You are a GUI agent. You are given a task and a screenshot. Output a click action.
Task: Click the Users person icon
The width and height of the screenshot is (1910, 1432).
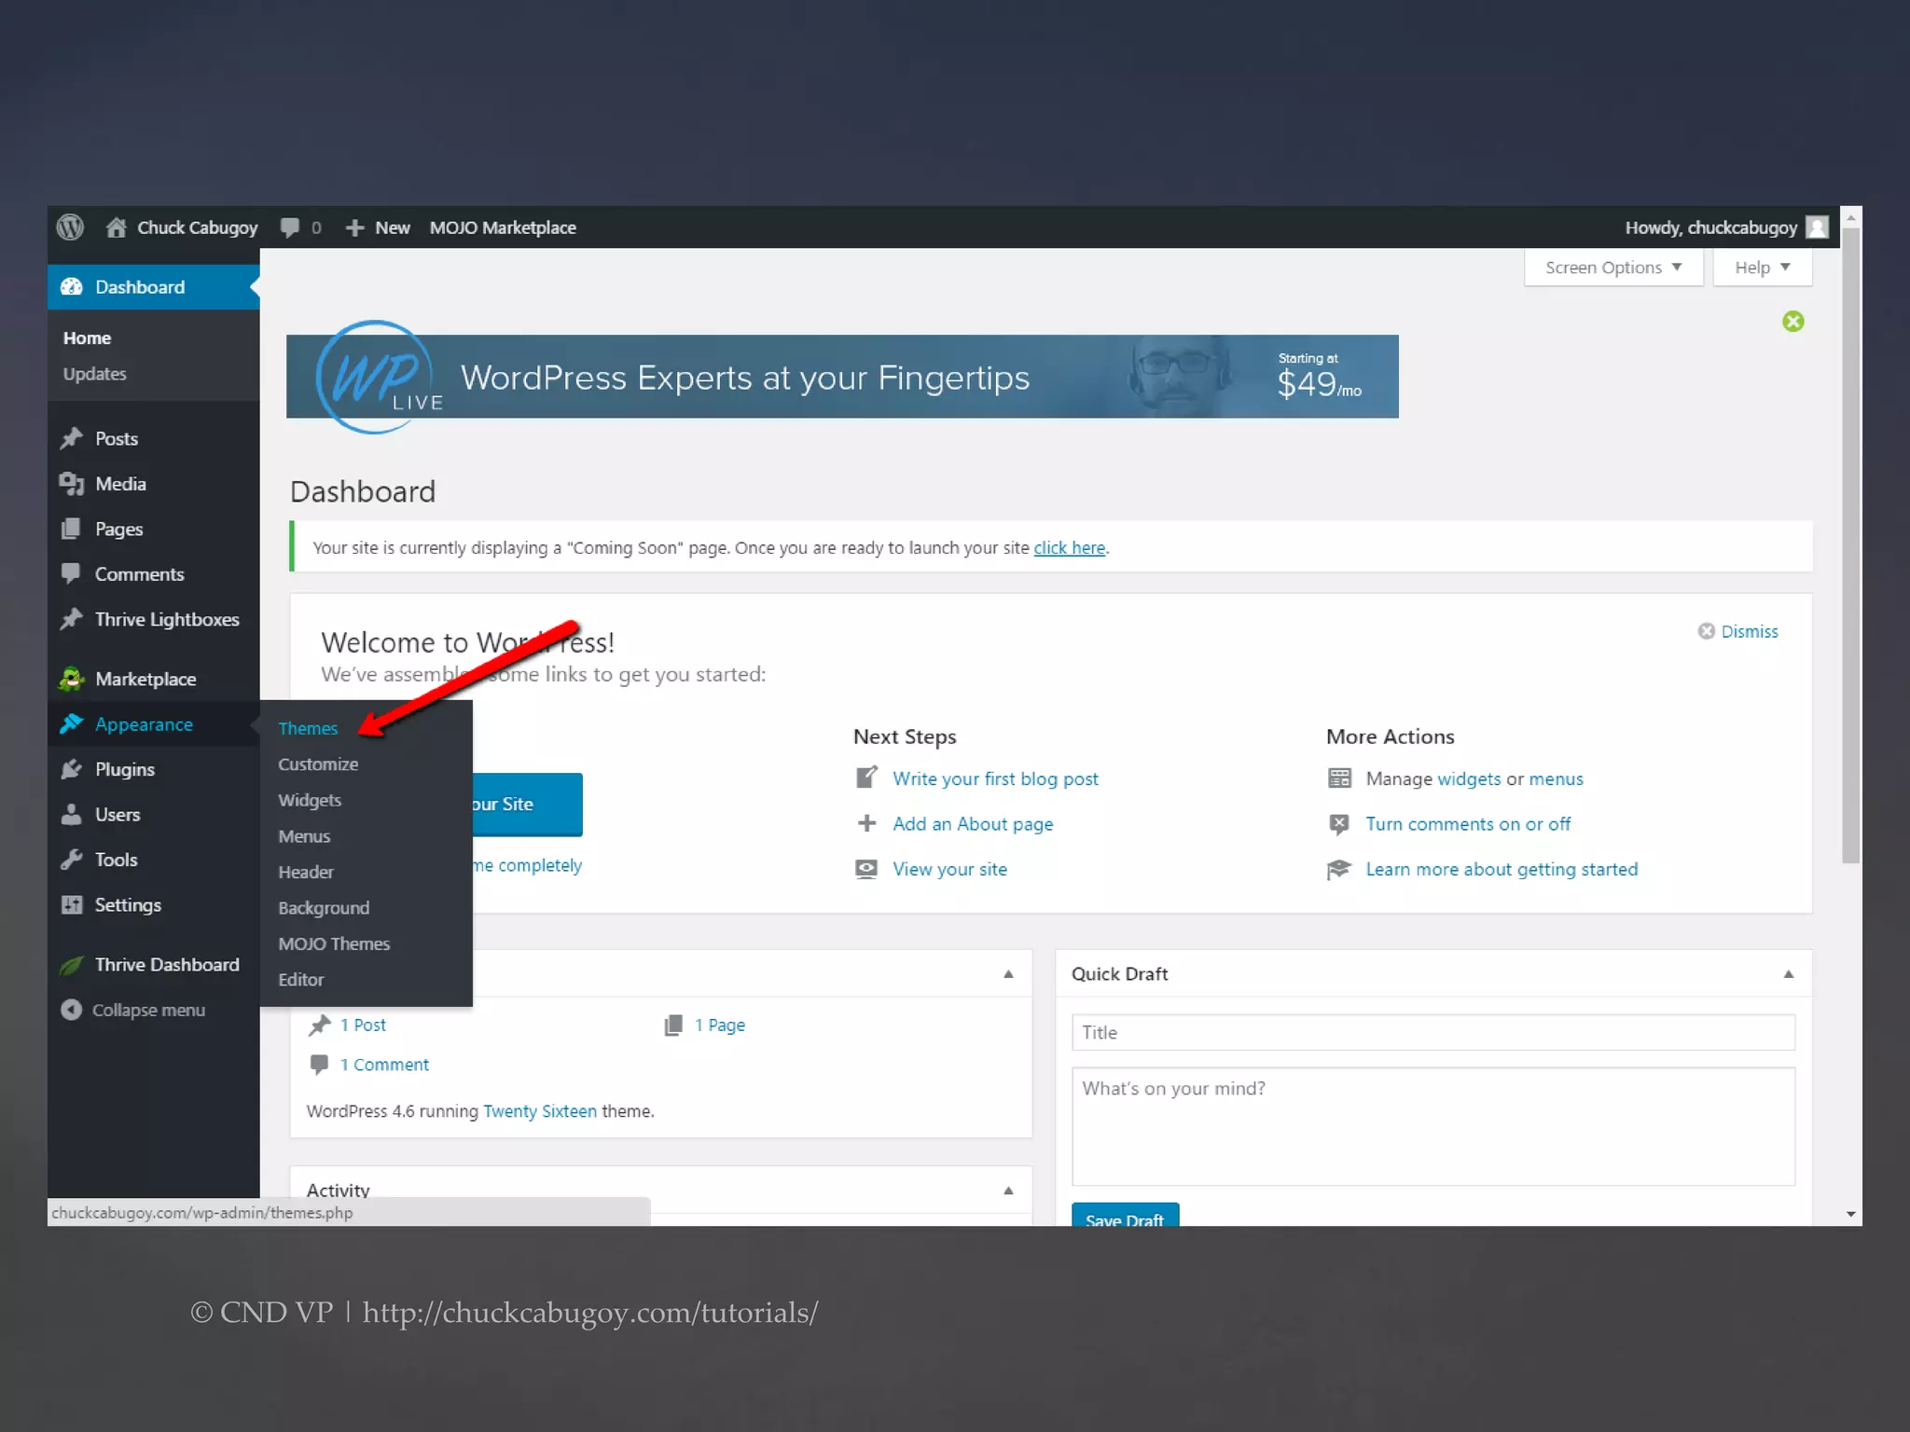[x=72, y=815]
